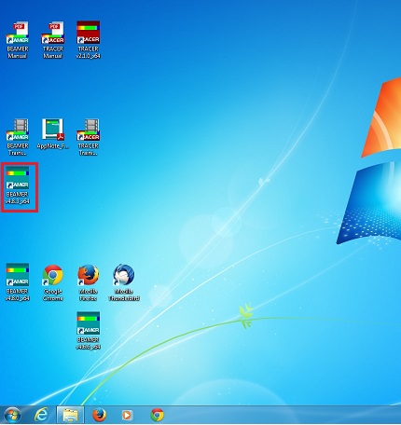Select the BEAMER v4.8.0_x64 desktop shortcut
Image resolution: width=401 pixels, height=425 pixels.
tap(18, 282)
